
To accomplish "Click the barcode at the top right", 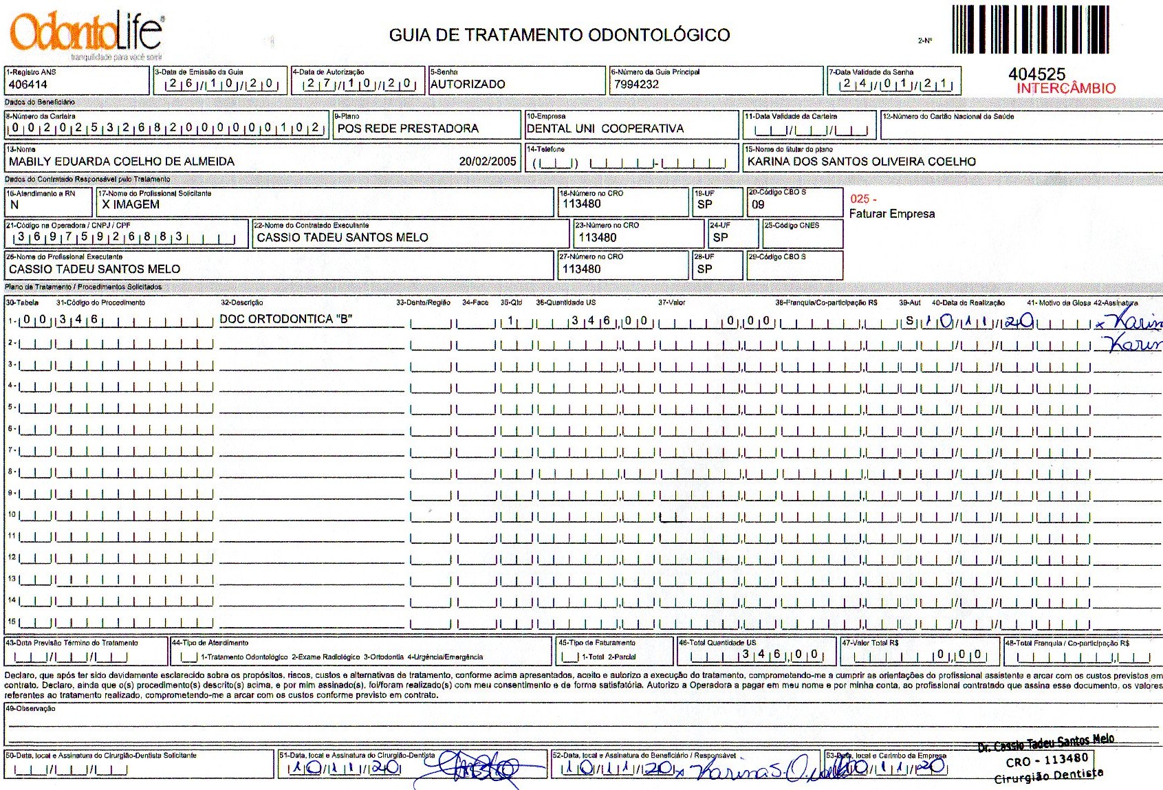I will [1031, 29].
